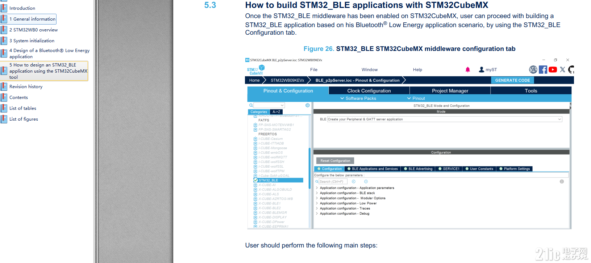Switch the category list to A->Z

(276, 112)
